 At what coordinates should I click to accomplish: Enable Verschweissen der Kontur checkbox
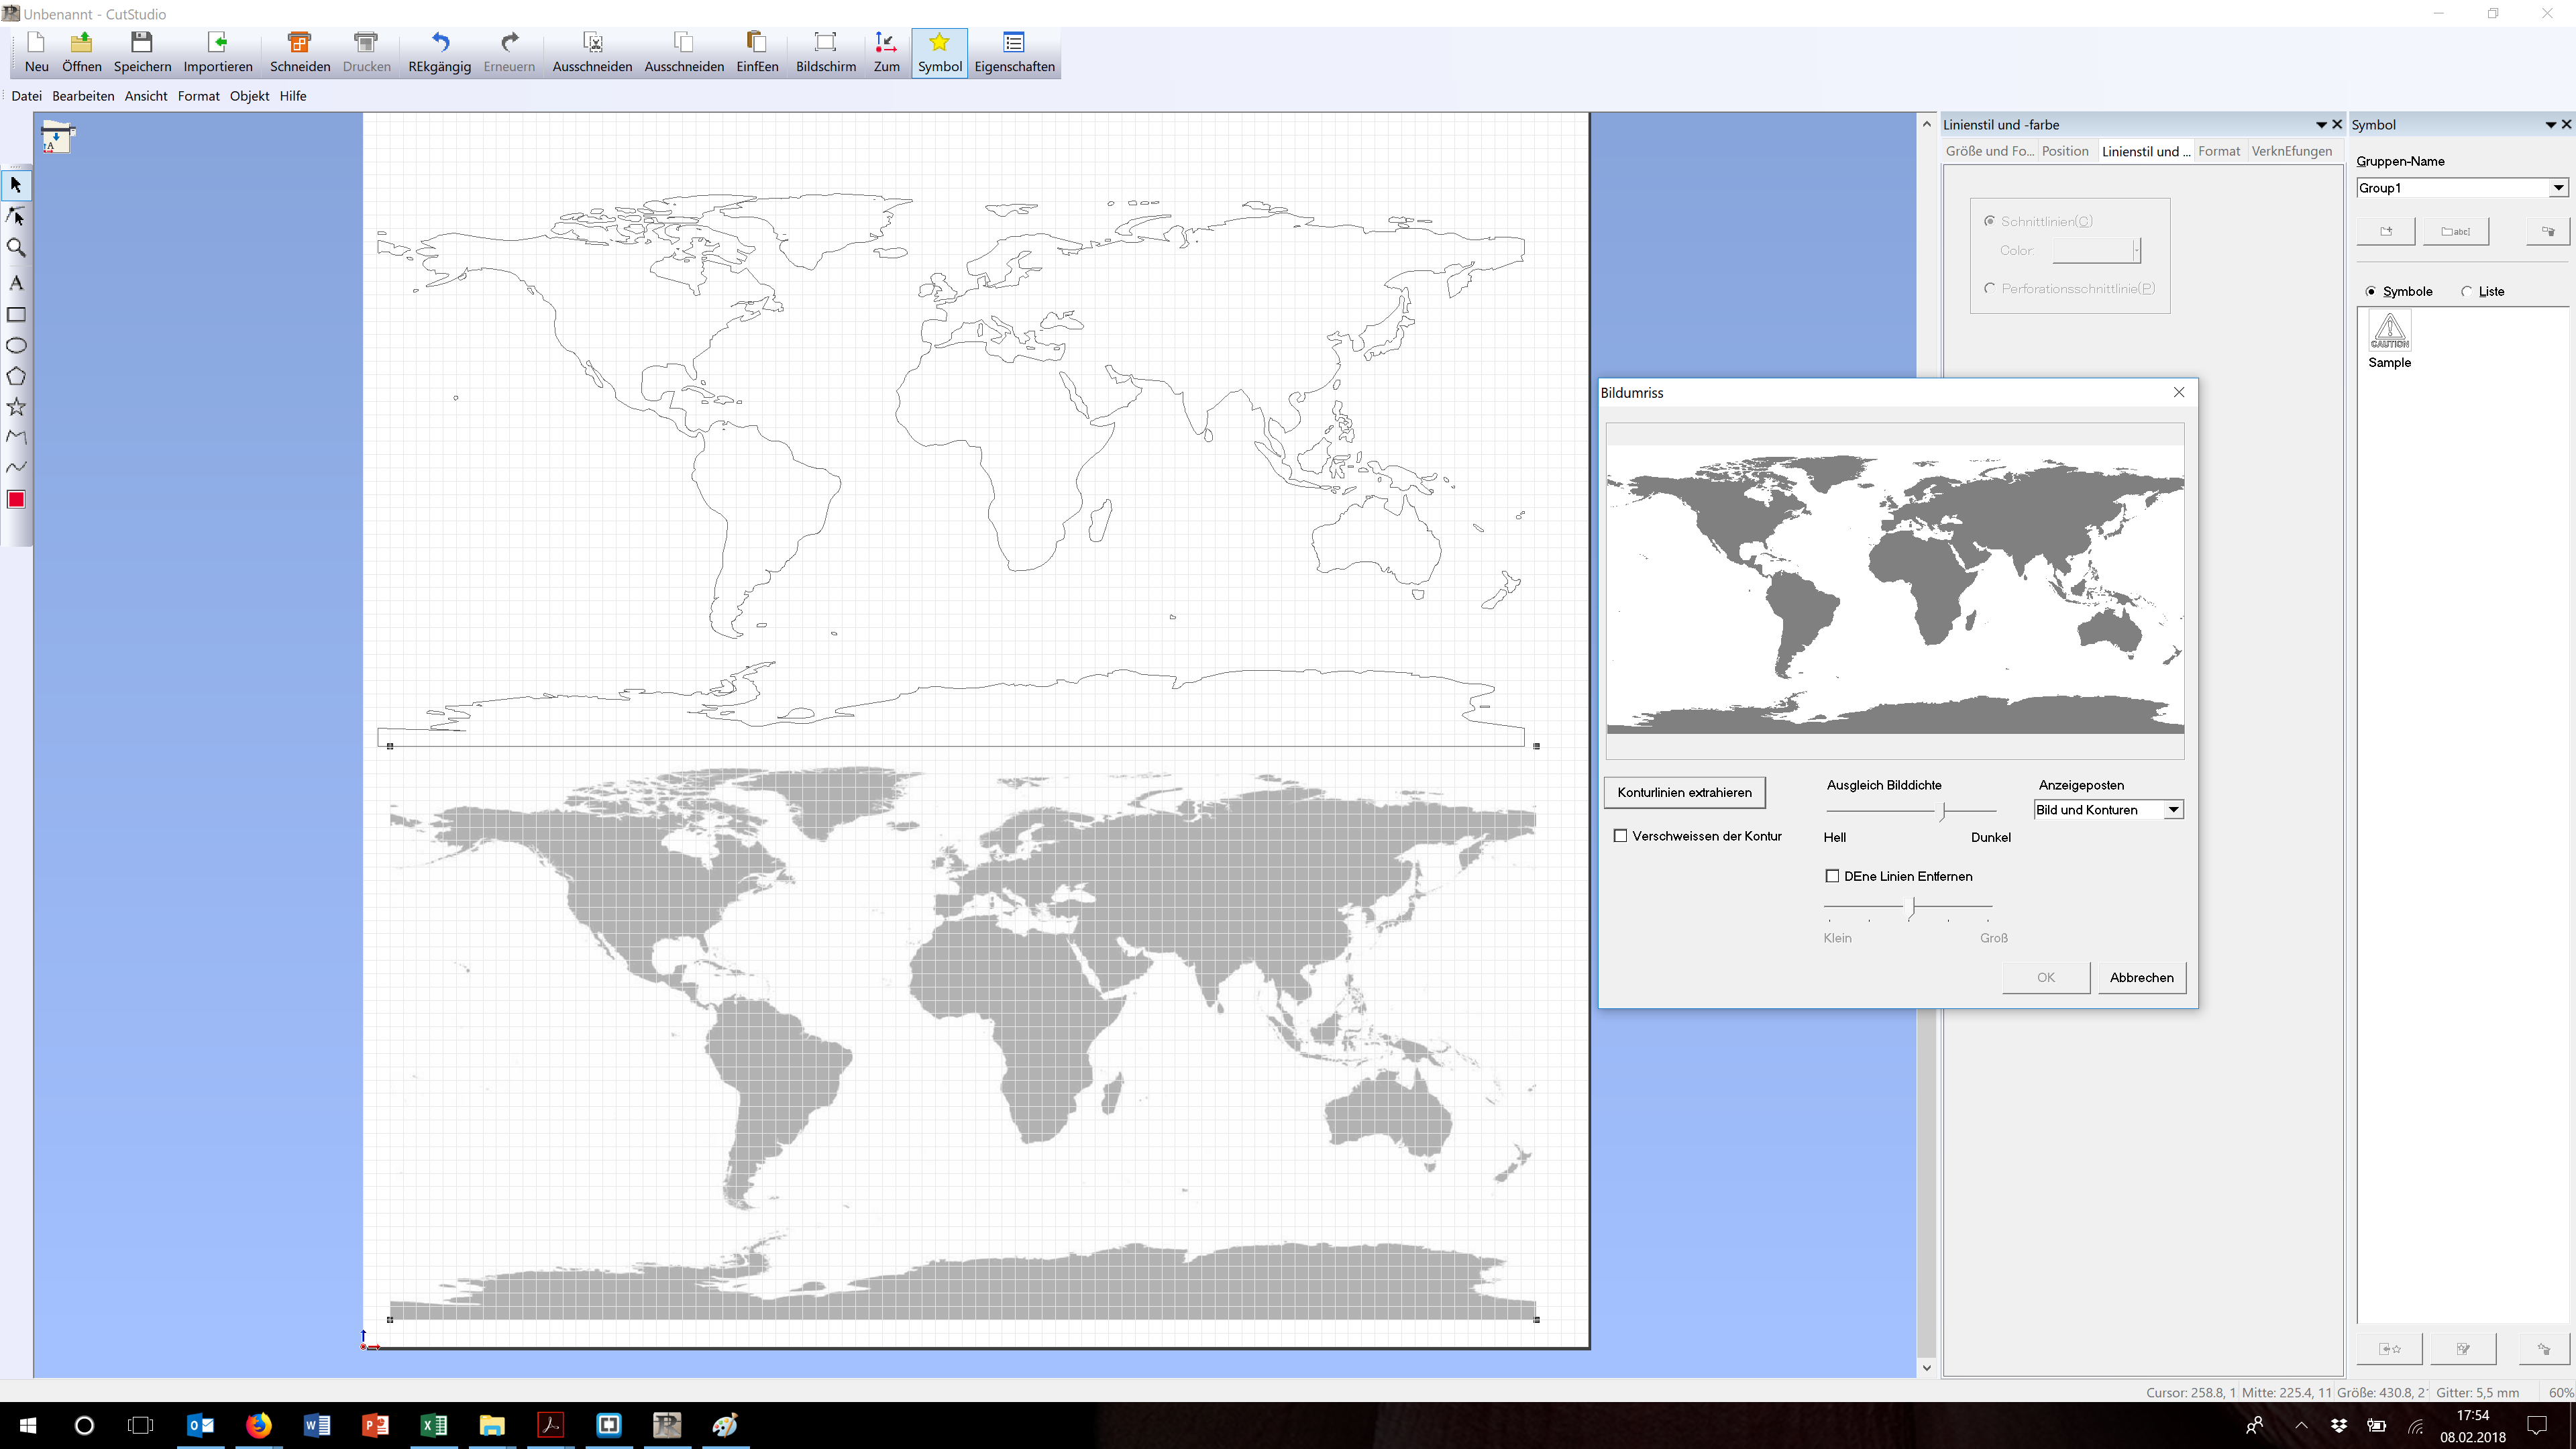click(1620, 836)
